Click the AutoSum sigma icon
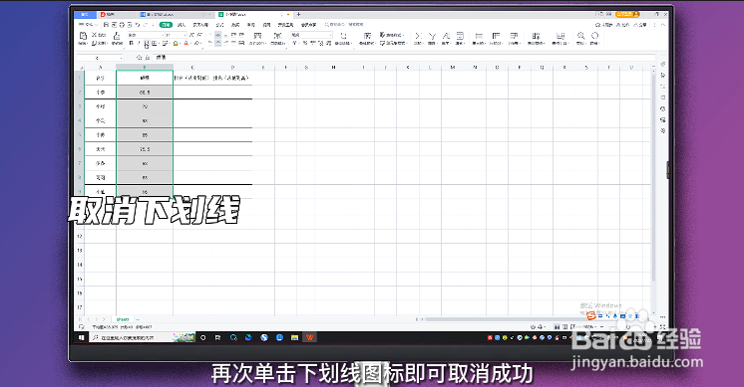744x387 pixels. [x=418, y=36]
